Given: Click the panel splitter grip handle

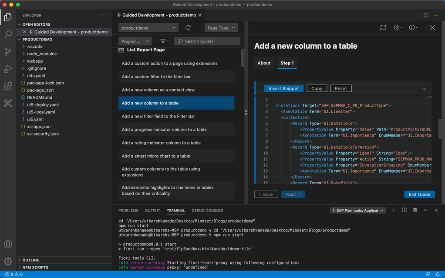Looking at the screenshot, I should (246, 113).
